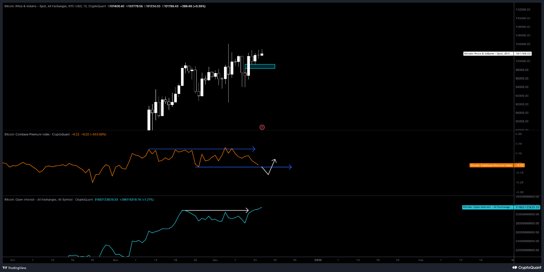
Task: Select the Dec label on the time axis
Action: (215, 260)
